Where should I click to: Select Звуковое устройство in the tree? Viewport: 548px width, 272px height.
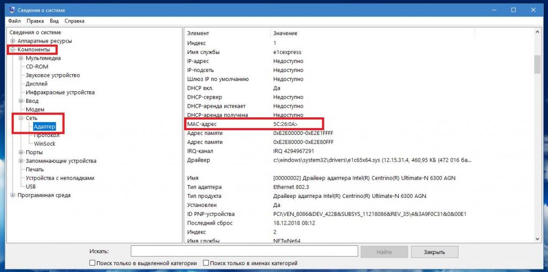(x=53, y=75)
